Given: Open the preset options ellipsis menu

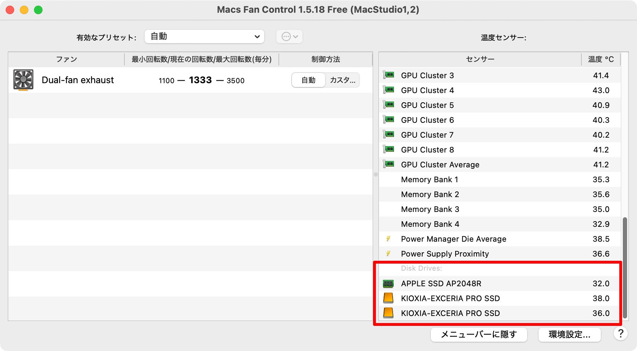Looking at the screenshot, I should pos(289,36).
